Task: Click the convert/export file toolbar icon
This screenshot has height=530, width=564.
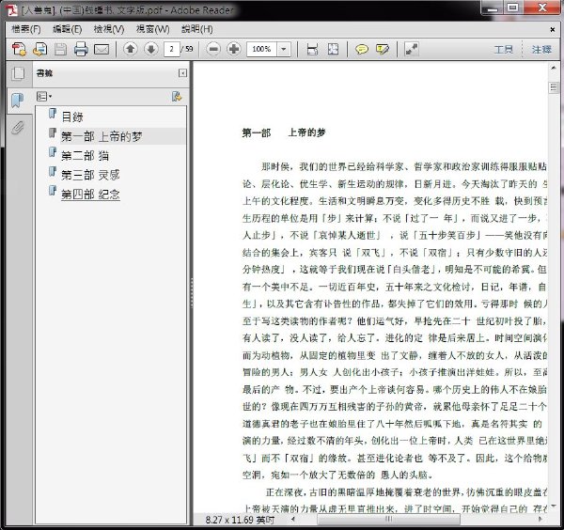Action: (x=39, y=49)
